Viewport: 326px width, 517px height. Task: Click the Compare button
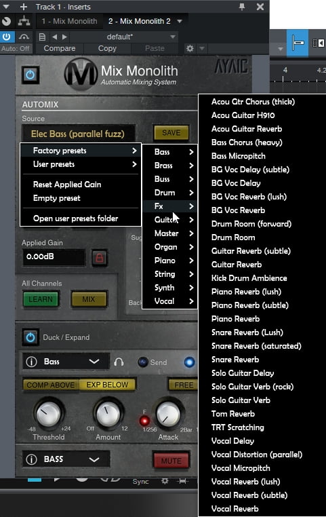pos(60,48)
